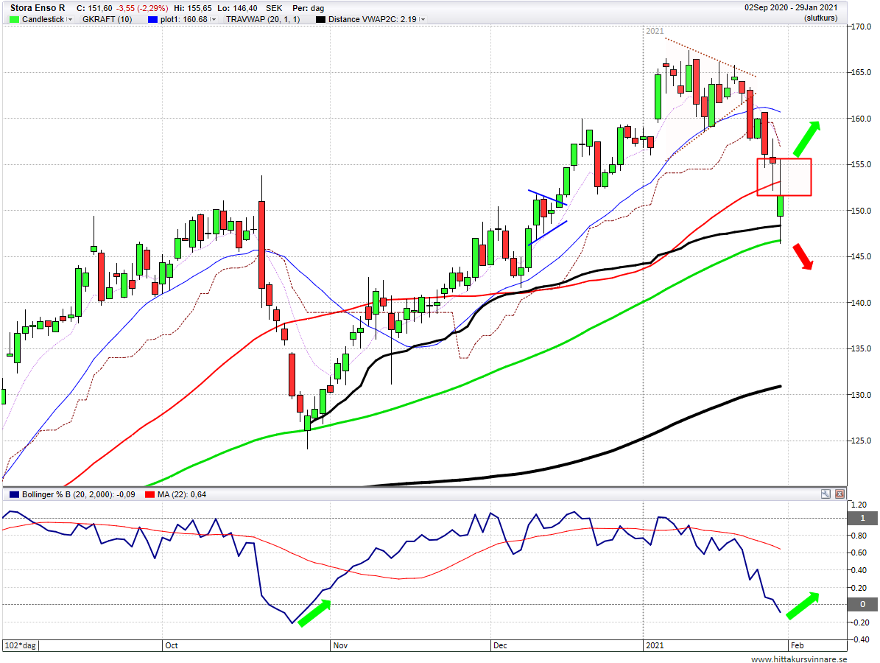Click the SEK currency label
880x663 pixels.
[x=274, y=8]
